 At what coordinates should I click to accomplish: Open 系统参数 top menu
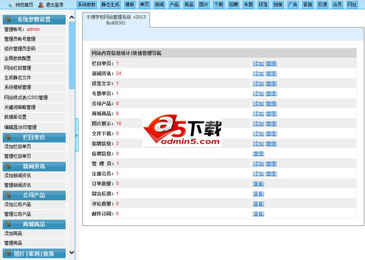coord(86,4)
